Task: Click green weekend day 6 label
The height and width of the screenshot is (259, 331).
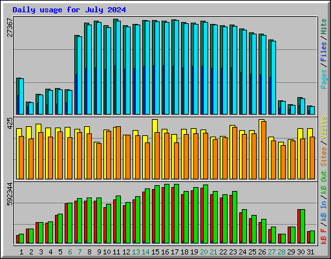Action: click(x=70, y=252)
